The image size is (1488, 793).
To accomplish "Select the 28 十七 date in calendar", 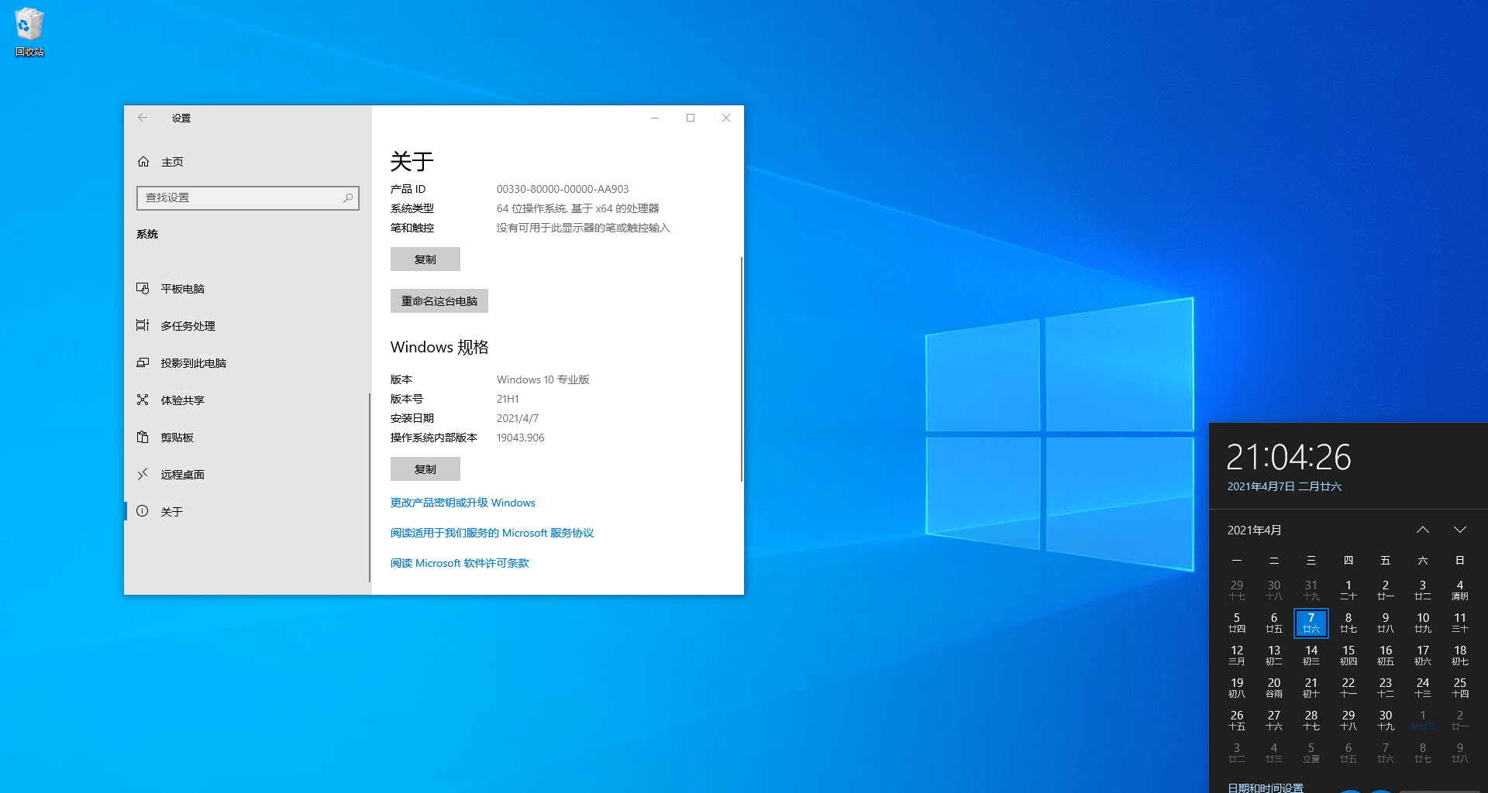I will pos(1311,720).
